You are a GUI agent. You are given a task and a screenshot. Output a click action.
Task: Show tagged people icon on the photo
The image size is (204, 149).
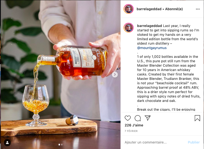(7, 143)
